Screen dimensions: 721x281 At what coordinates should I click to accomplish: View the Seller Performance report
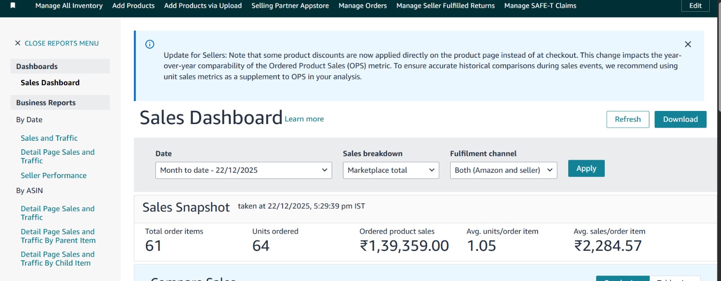tap(54, 175)
